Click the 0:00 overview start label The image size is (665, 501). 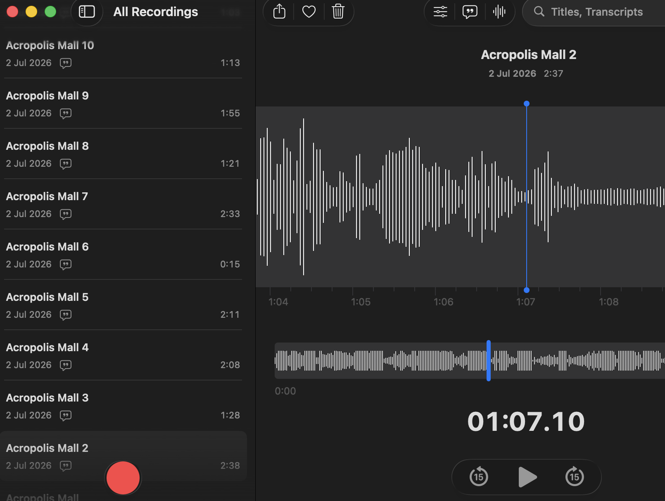pyautogui.click(x=285, y=391)
